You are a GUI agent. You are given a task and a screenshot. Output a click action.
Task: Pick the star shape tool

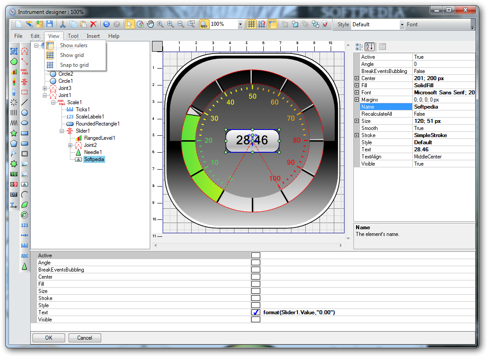point(14,133)
